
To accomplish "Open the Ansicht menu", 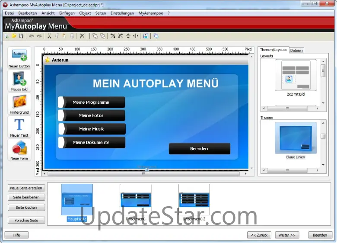I will 48,13.
